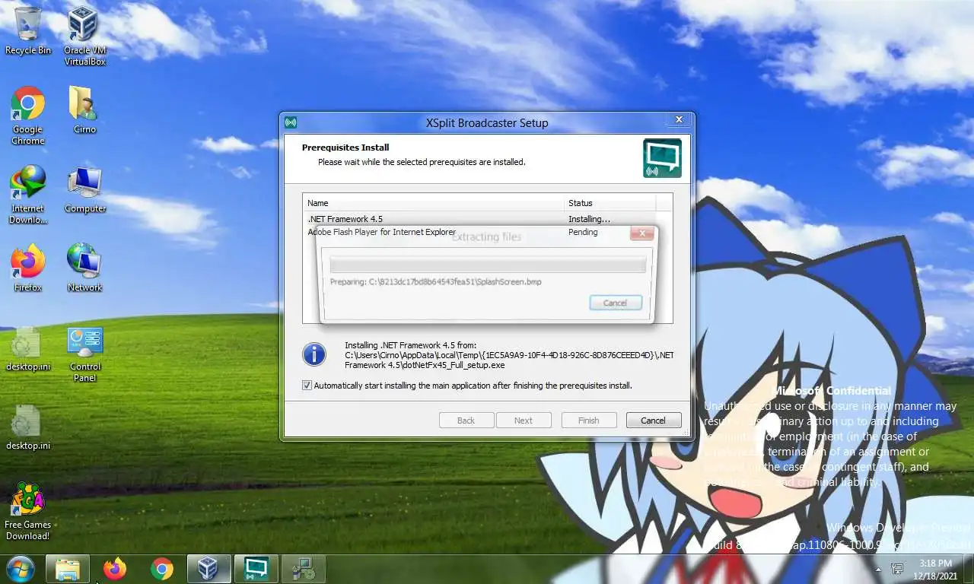Image resolution: width=974 pixels, height=584 pixels.
Task: Click the blue information icon
Action: point(314,354)
